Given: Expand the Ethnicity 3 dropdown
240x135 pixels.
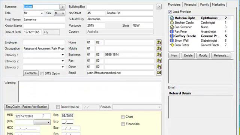Looking at the screenshot, I should [63, 67].
